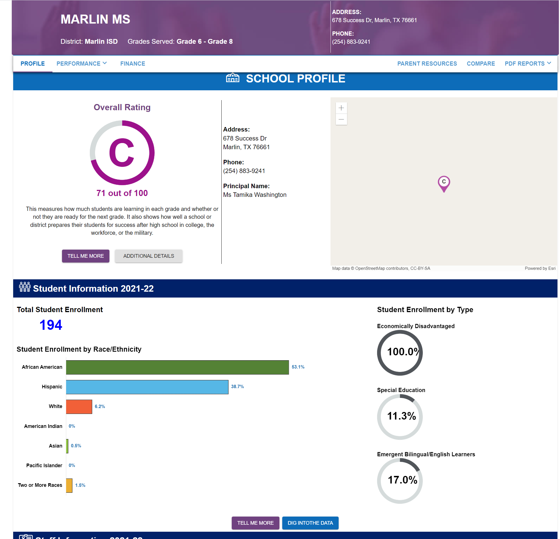Screen dimensions: 560x539
Task: Click Tell Me More below student enrollment
Action: point(255,523)
